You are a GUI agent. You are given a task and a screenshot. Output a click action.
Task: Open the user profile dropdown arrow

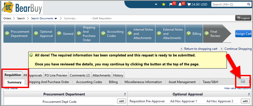[x=156, y=4]
